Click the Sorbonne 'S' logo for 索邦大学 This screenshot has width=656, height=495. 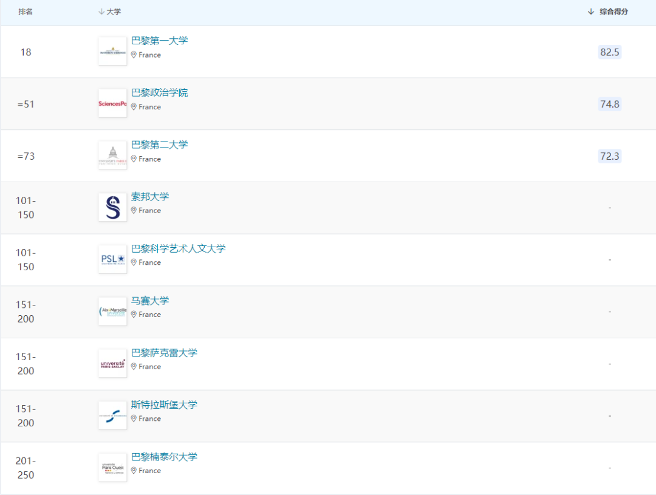pyautogui.click(x=112, y=207)
